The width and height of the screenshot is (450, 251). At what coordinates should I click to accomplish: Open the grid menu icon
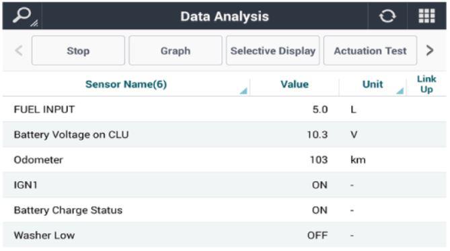pyautogui.click(x=426, y=15)
